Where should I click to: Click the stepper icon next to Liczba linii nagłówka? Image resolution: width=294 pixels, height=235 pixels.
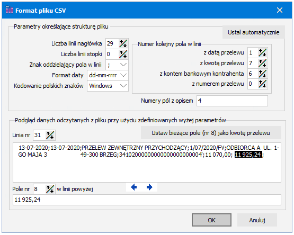[123, 43]
